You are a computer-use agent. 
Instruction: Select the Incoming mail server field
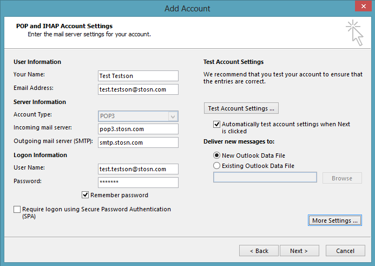pyautogui.click(x=138, y=129)
